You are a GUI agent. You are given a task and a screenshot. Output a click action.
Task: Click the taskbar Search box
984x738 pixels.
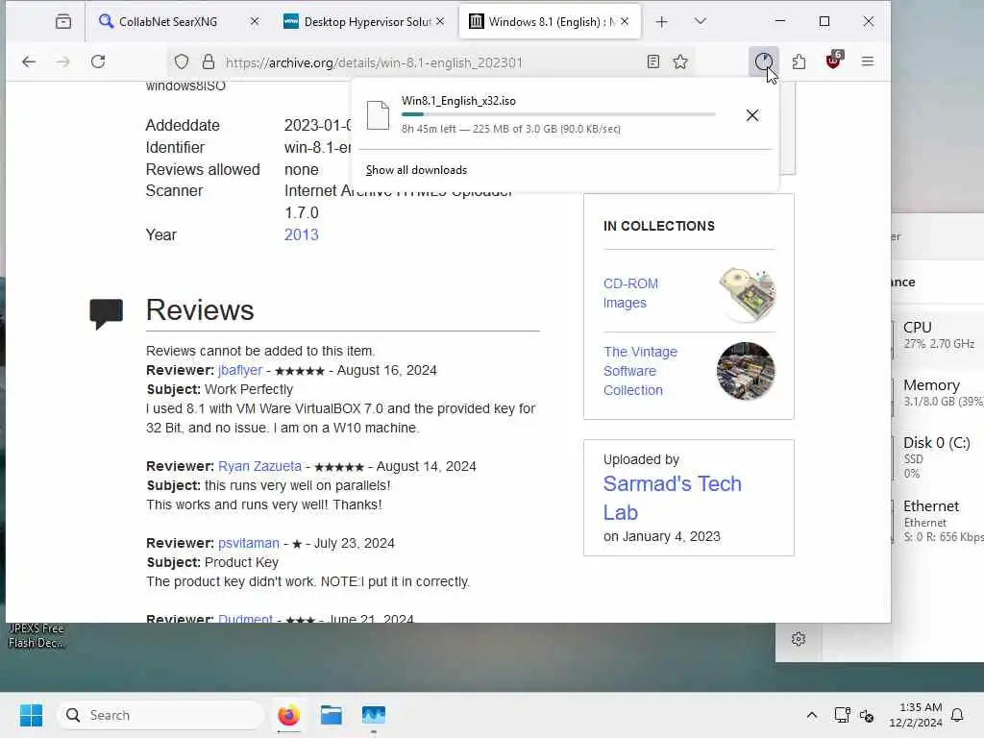(160, 715)
